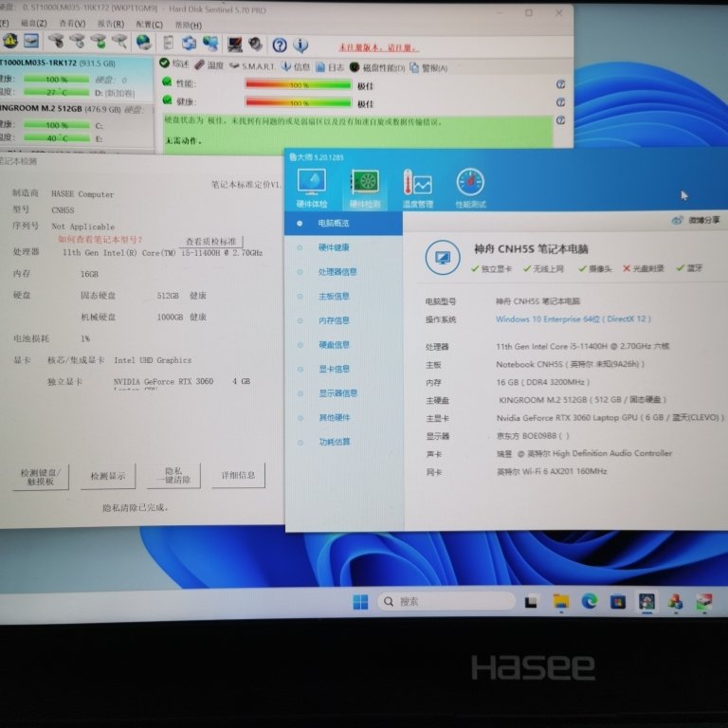Image resolution: width=728 pixels, height=728 pixels.
Task: Switch to the S.M.A.R.T. tab
Action: (252, 66)
